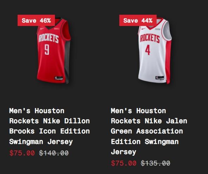Click the struck-through $140.00 original price

point(54,153)
